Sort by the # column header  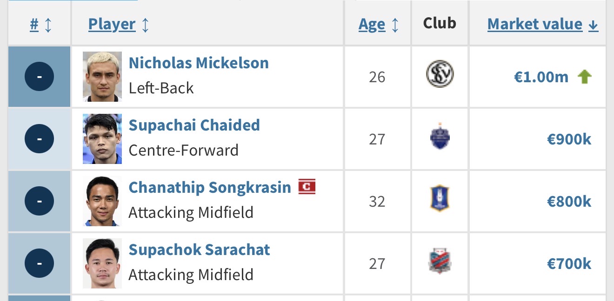click(34, 24)
